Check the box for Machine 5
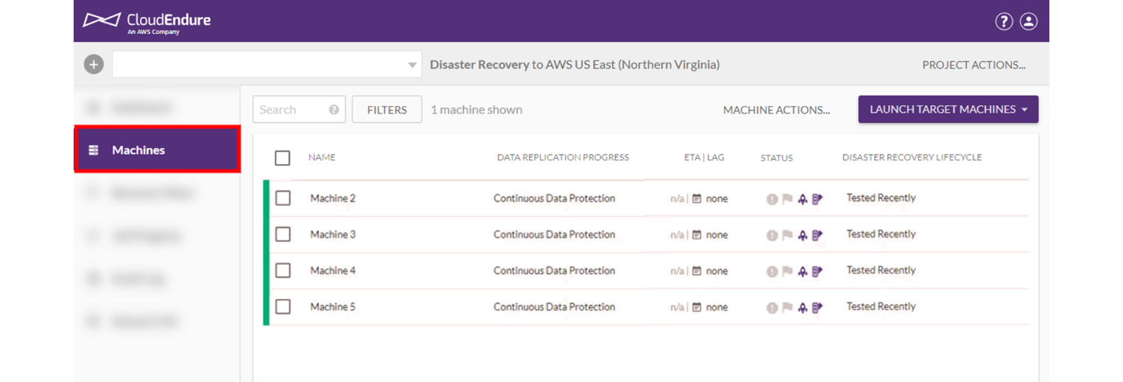1123x382 pixels. [283, 306]
